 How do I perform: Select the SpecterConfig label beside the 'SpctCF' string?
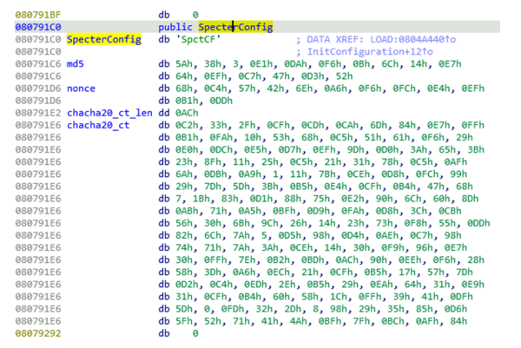98,40
